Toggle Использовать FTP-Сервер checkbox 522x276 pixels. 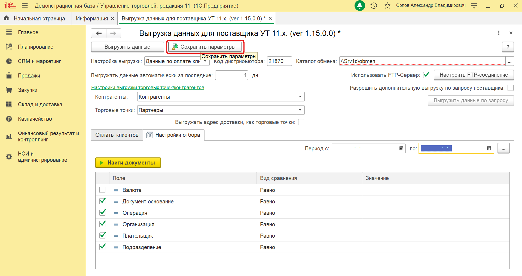[426, 75]
